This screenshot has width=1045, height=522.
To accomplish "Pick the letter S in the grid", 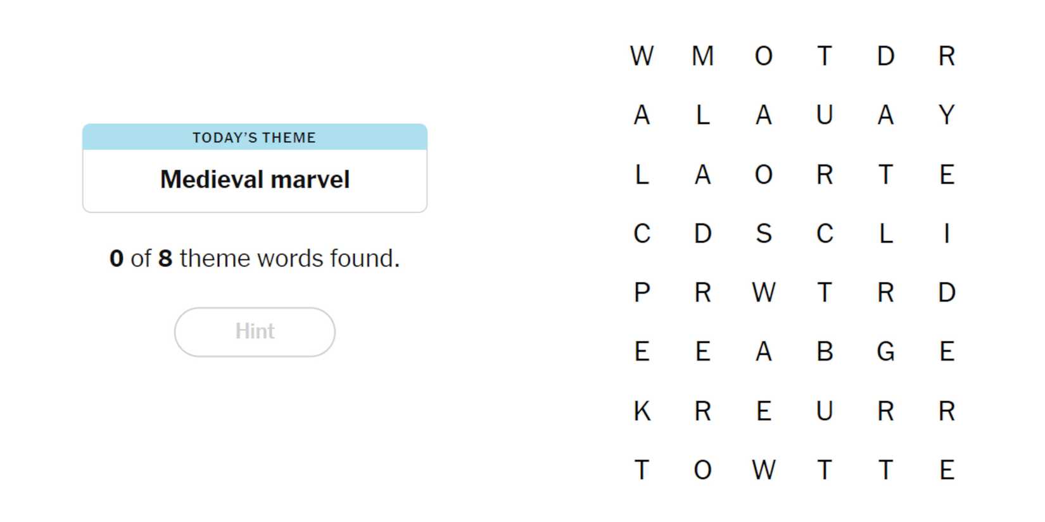I will point(763,233).
